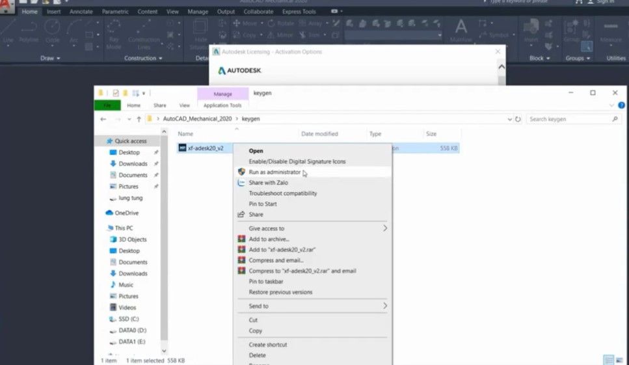This screenshot has width=629, height=365.
Task: Select the Circle tool in AutoCAD
Action: (53, 31)
